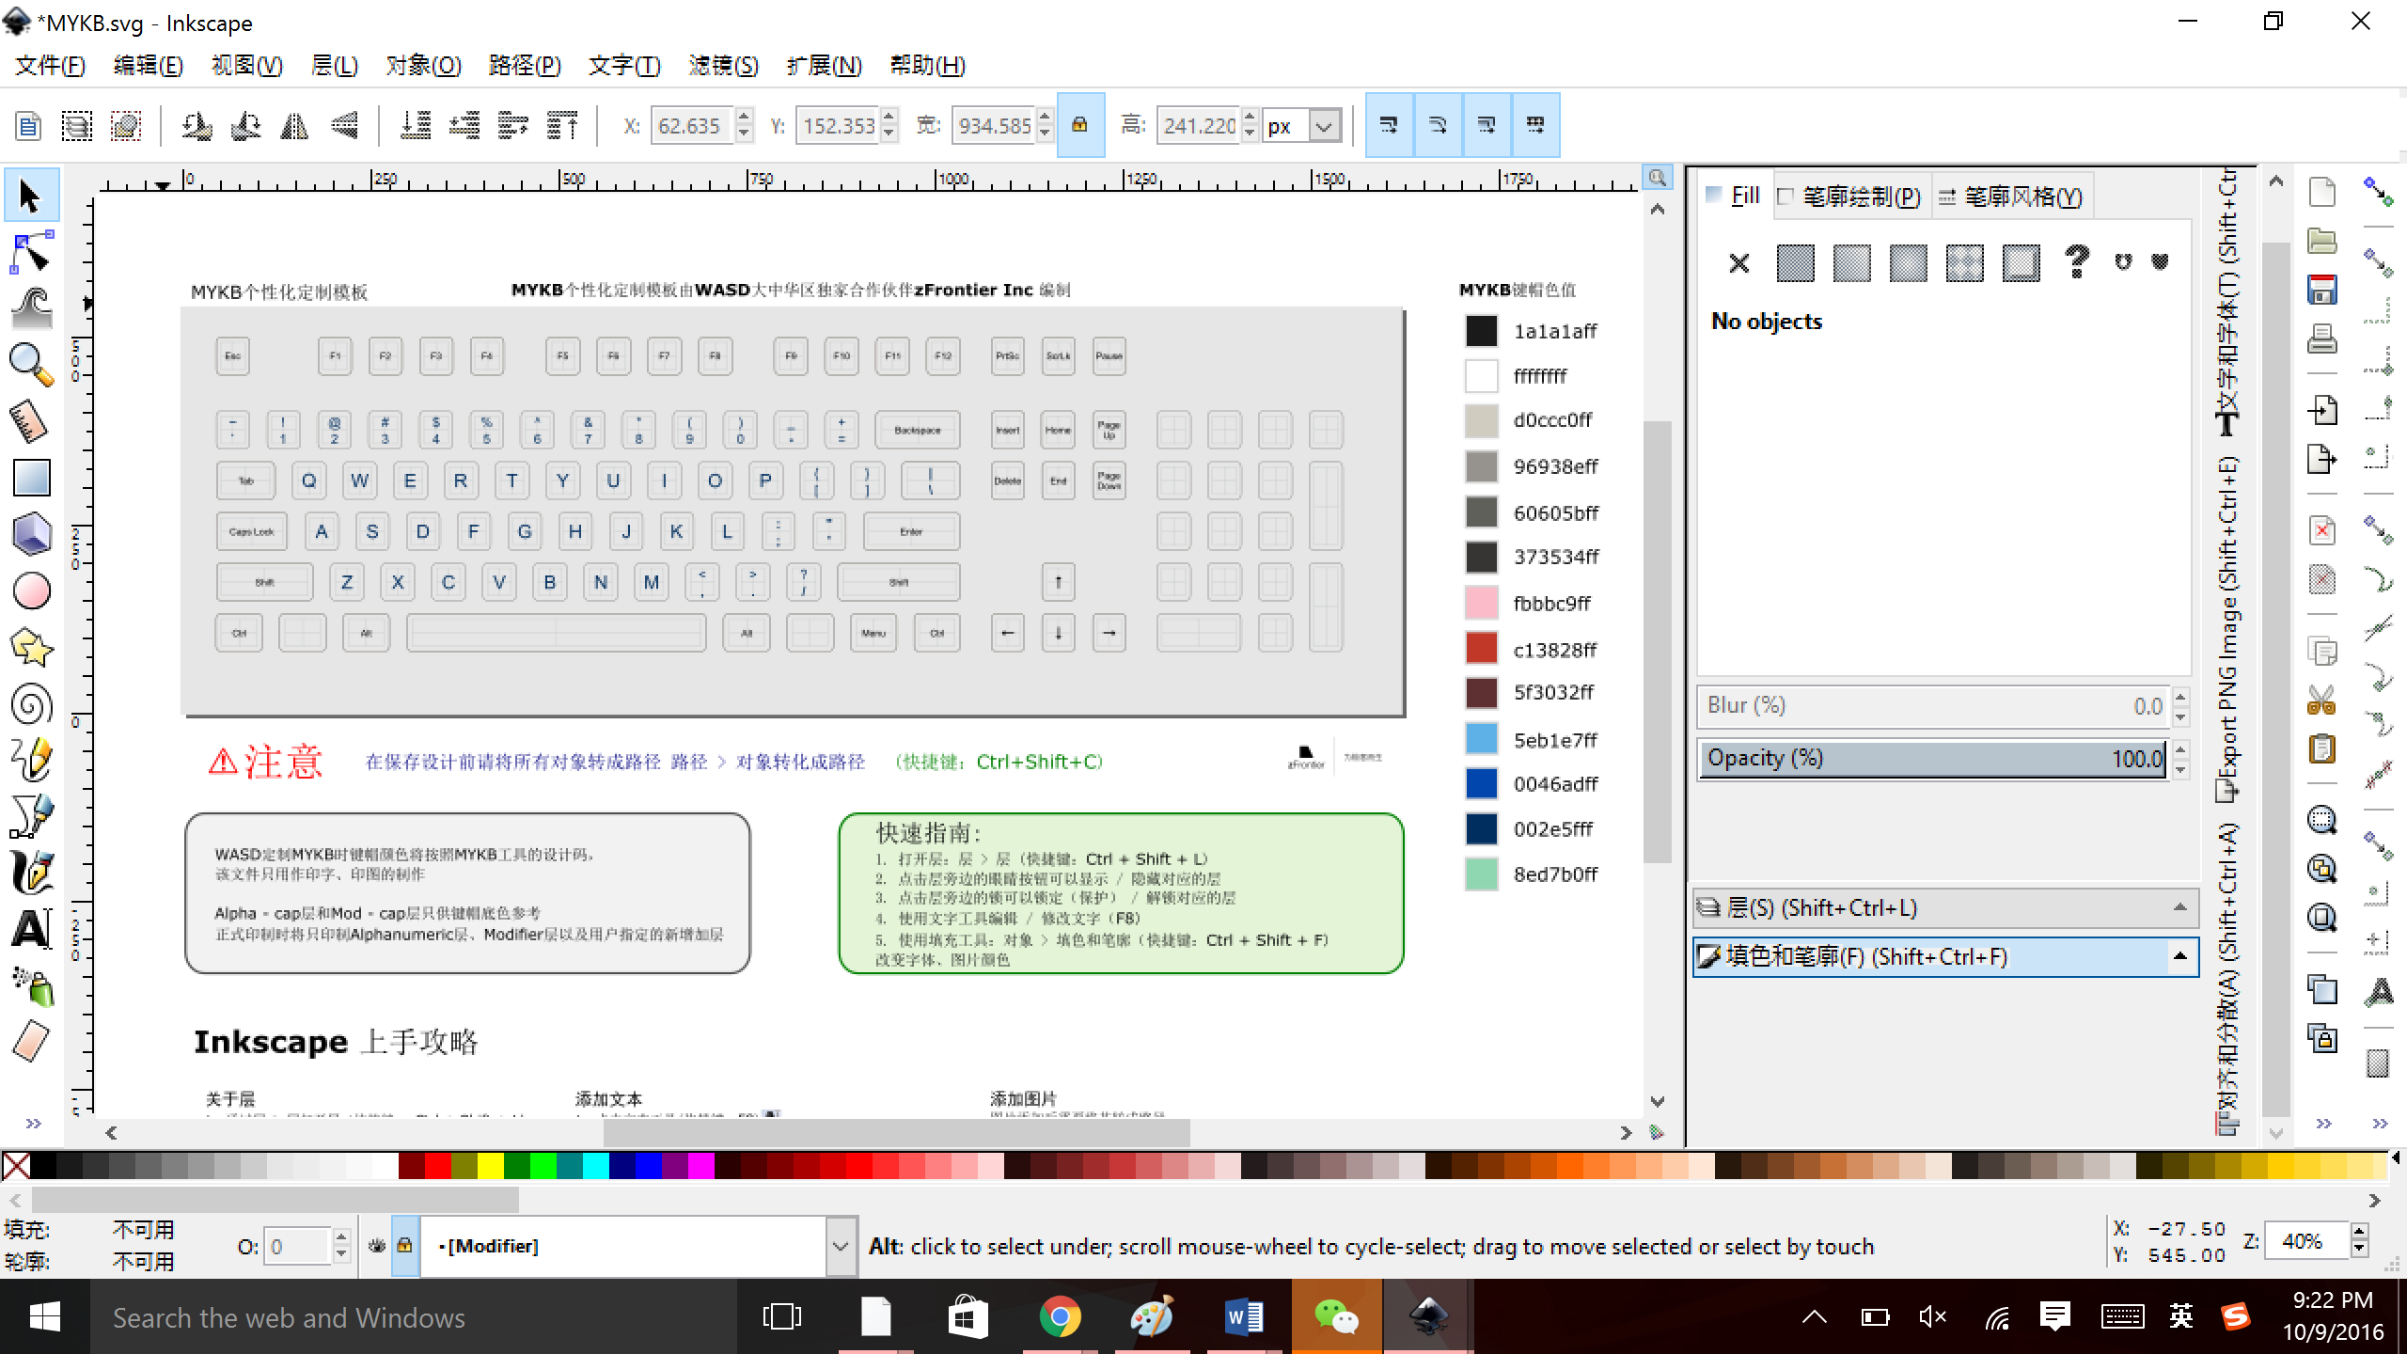The height and width of the screenshot is (1354, 2407).
Task: Switch to 笔廓风格(Y) stroke style tab
Action: pos(2012,196)
